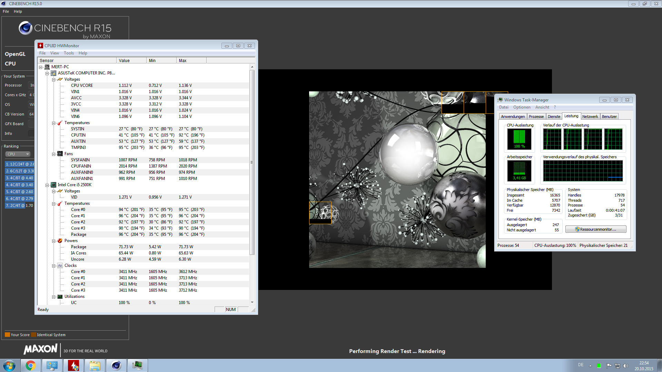Image resolution: width=662 pixels, height=372 pixels.
Task: Collapse the MERT-PC tree root
Action: coord(40,67)
